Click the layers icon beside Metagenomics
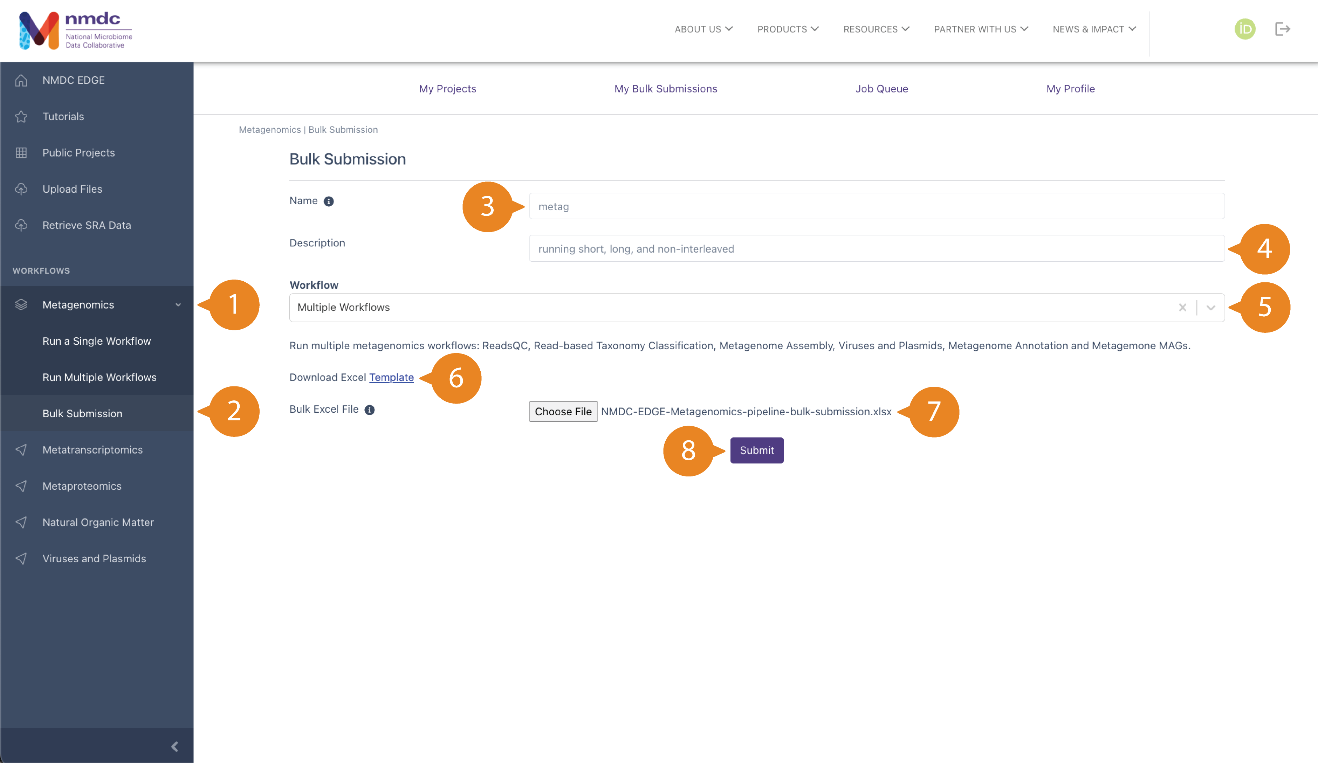The image size is (1318, 763). 21,304
